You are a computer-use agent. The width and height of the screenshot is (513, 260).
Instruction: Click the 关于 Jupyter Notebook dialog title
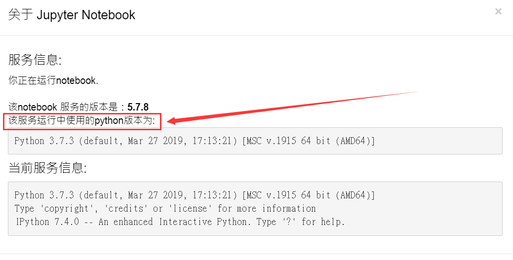tap(72, 15)
